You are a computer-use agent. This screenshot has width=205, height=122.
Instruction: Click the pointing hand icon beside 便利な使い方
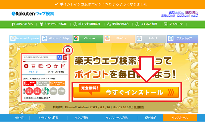(x=109, y=24)
